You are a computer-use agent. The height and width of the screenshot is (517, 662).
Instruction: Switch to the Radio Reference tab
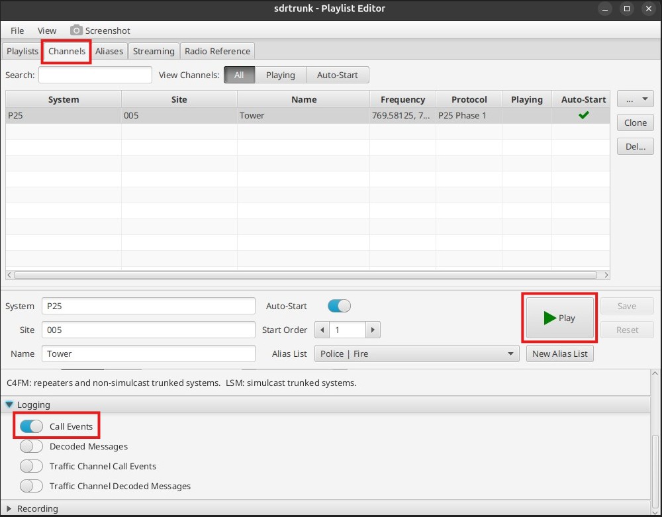pos(217,51)
